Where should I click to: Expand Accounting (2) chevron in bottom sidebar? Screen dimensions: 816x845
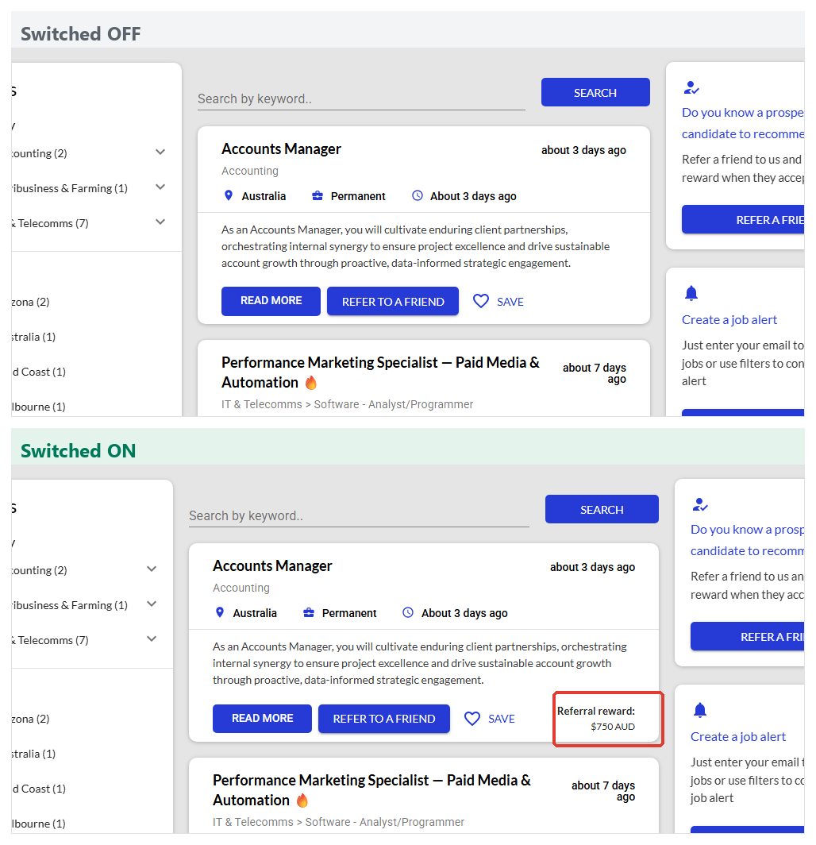[x=152, y=569]
